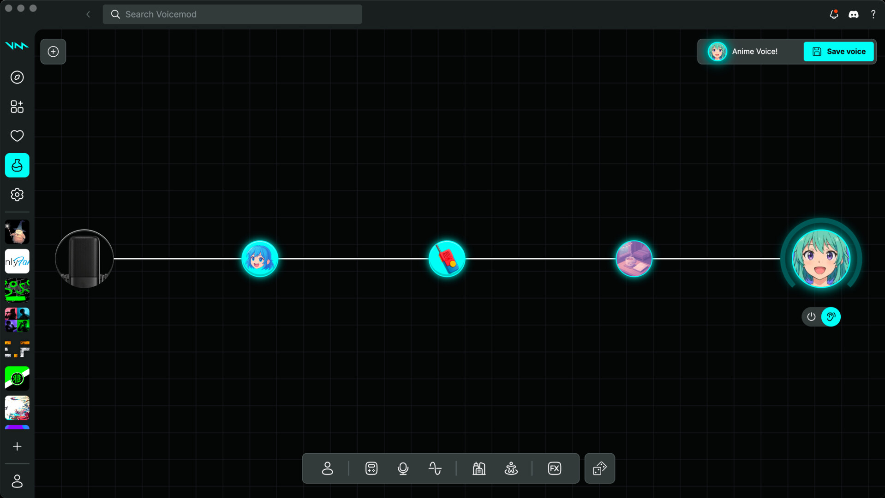Toggle the hear myself ear button
885x498 pixels.
coord(831,317)
